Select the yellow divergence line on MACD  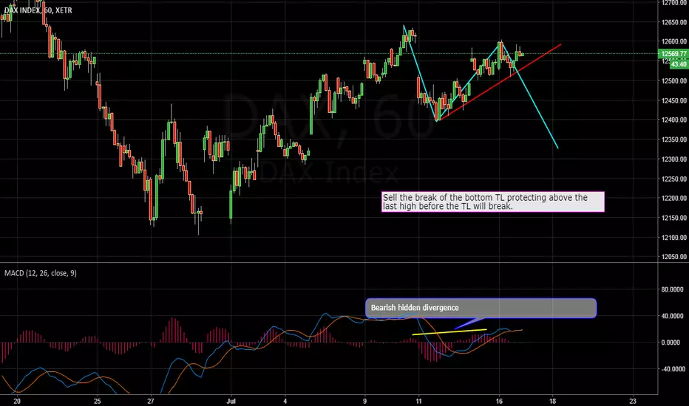[x=449, y=332]
